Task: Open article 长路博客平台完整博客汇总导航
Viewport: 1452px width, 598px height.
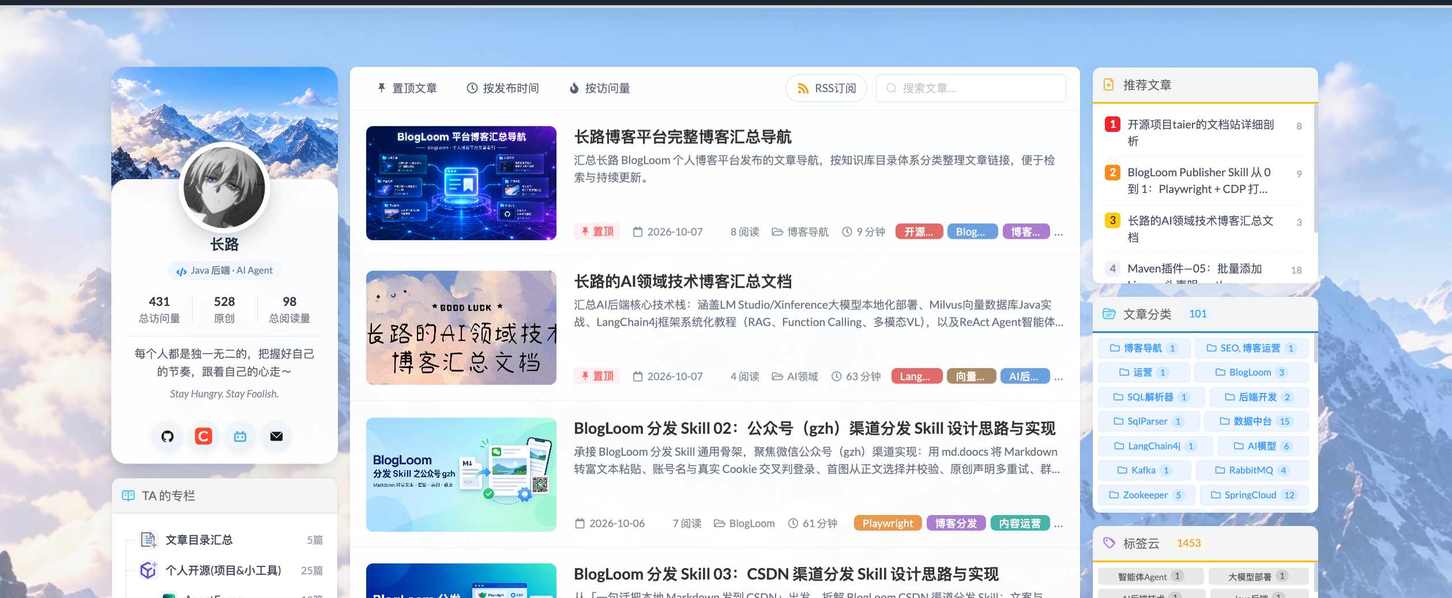Action: [683, 137]
